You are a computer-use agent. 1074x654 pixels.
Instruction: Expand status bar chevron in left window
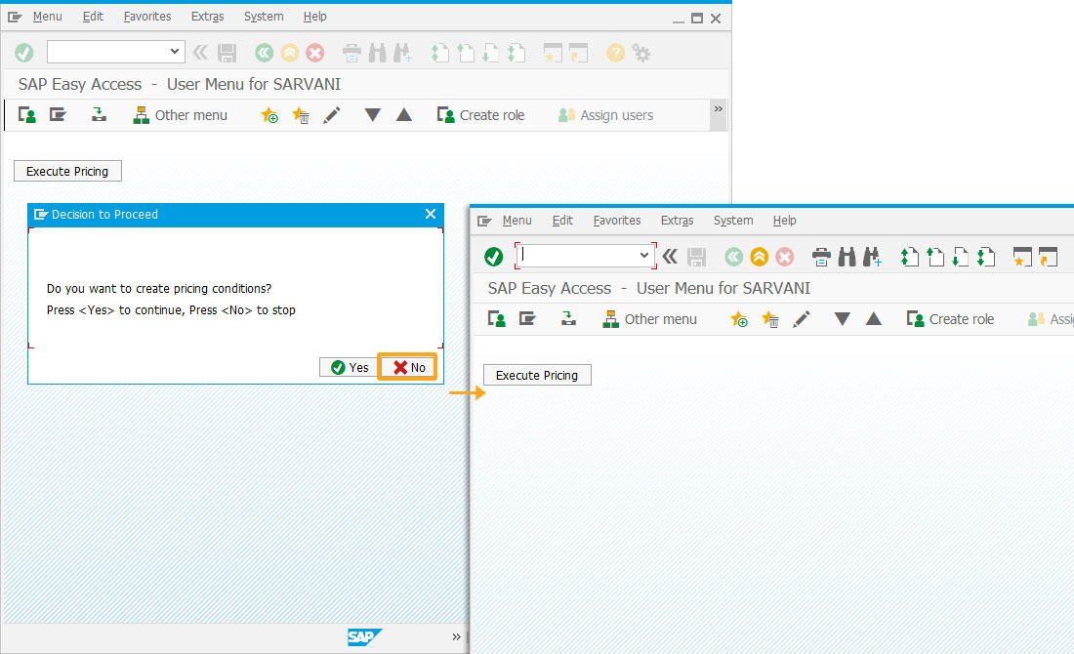(x=456, y=636)
